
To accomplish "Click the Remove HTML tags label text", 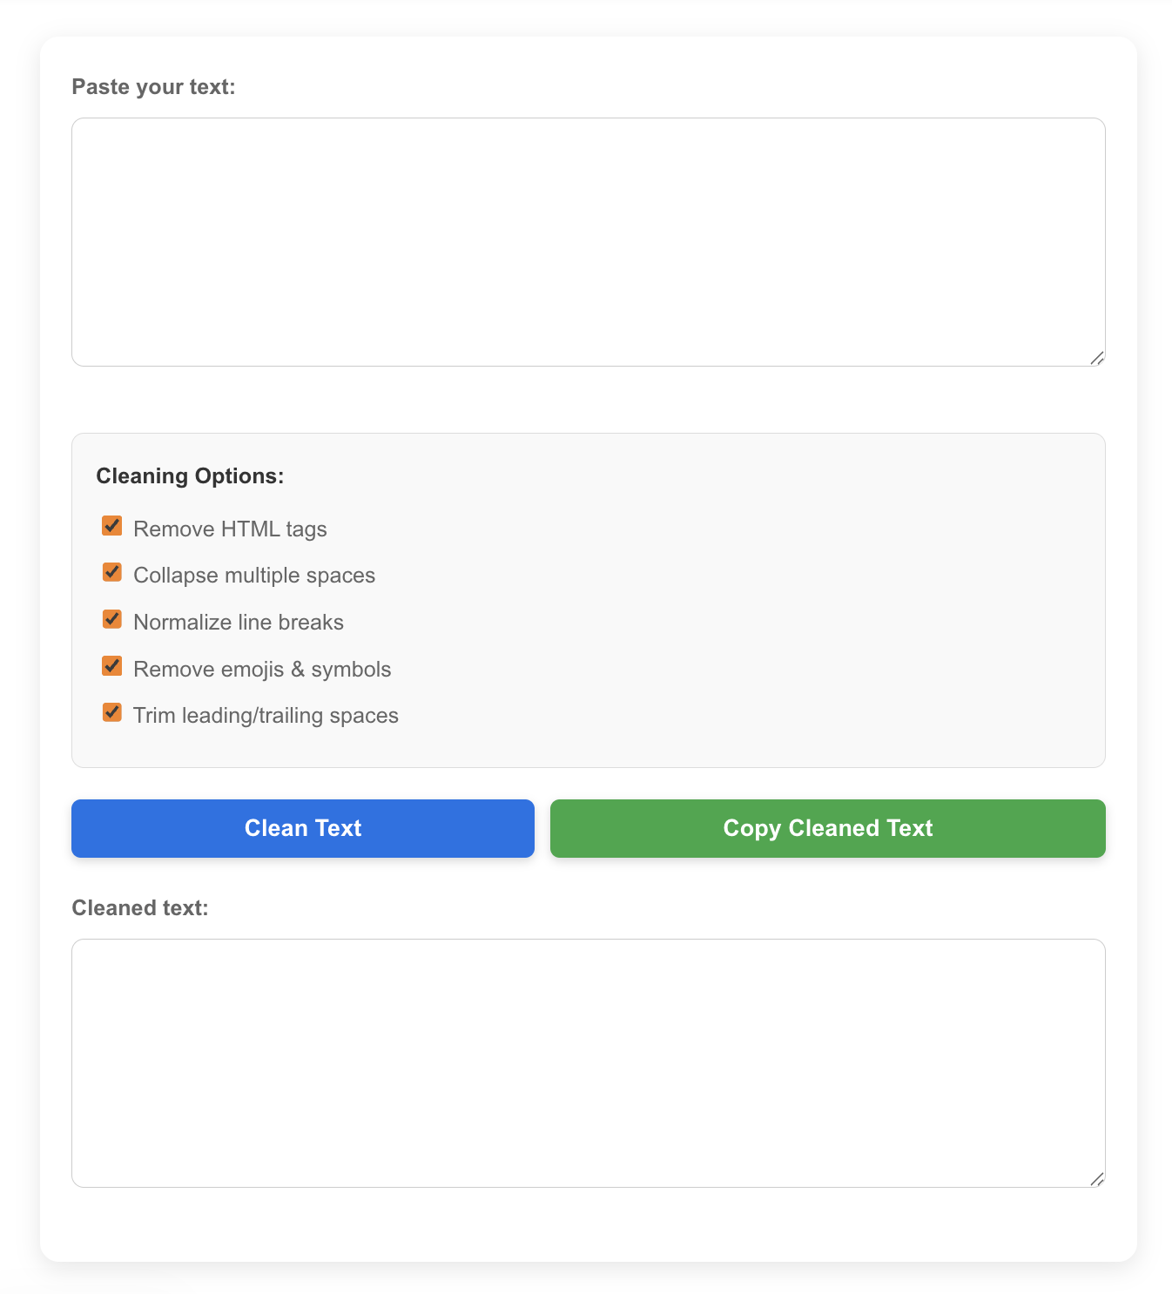I will click(229, 529).
